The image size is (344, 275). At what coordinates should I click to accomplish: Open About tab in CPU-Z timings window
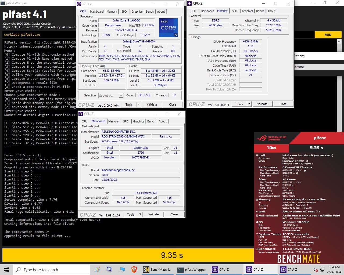pos(271,11)
